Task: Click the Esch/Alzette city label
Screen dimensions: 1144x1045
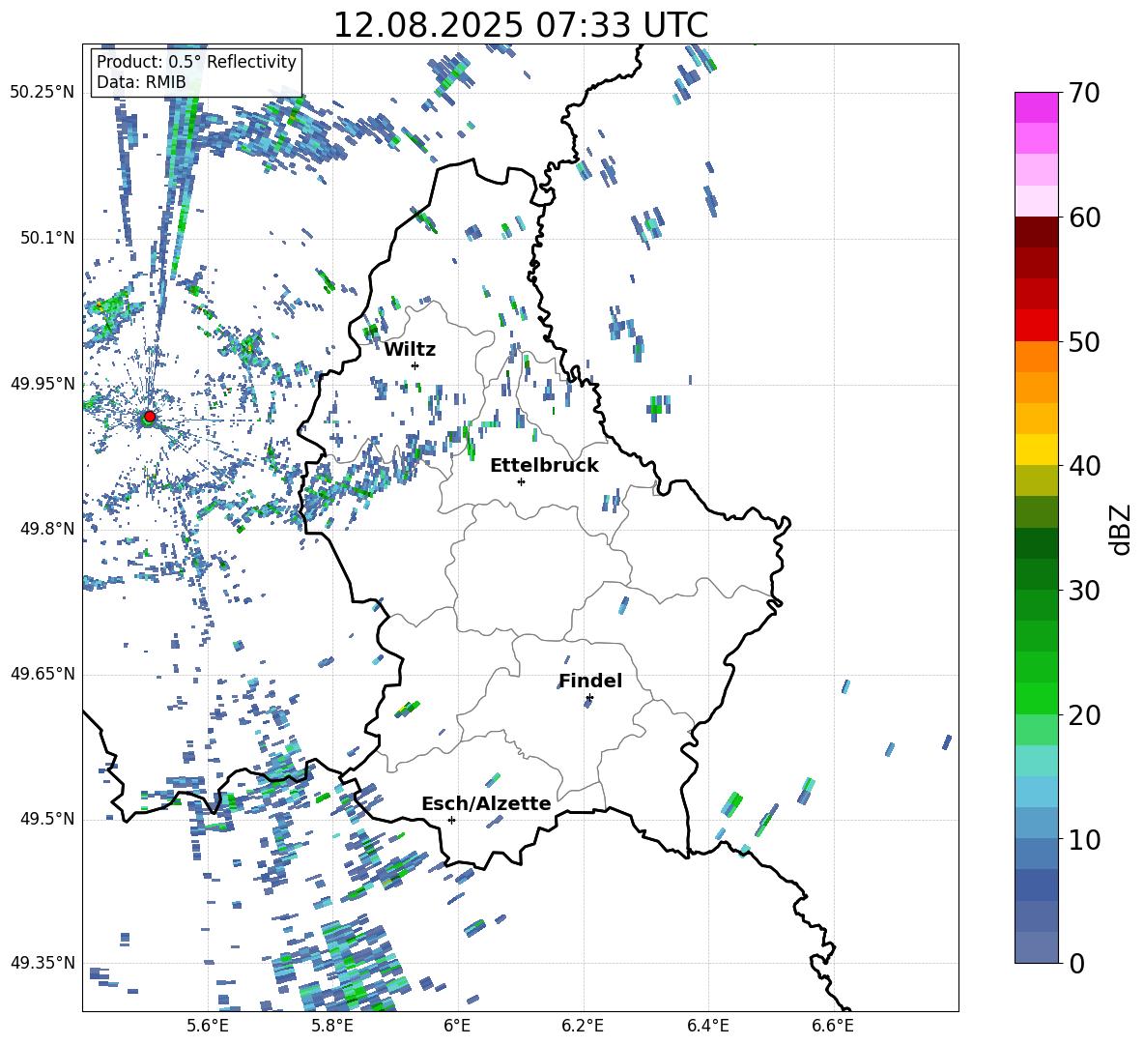Action: click(486, 803)
